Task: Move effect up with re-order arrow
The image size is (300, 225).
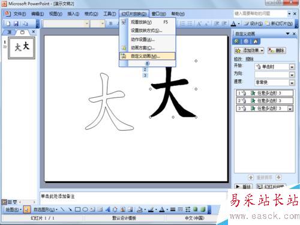Action: tap(251, 177)
